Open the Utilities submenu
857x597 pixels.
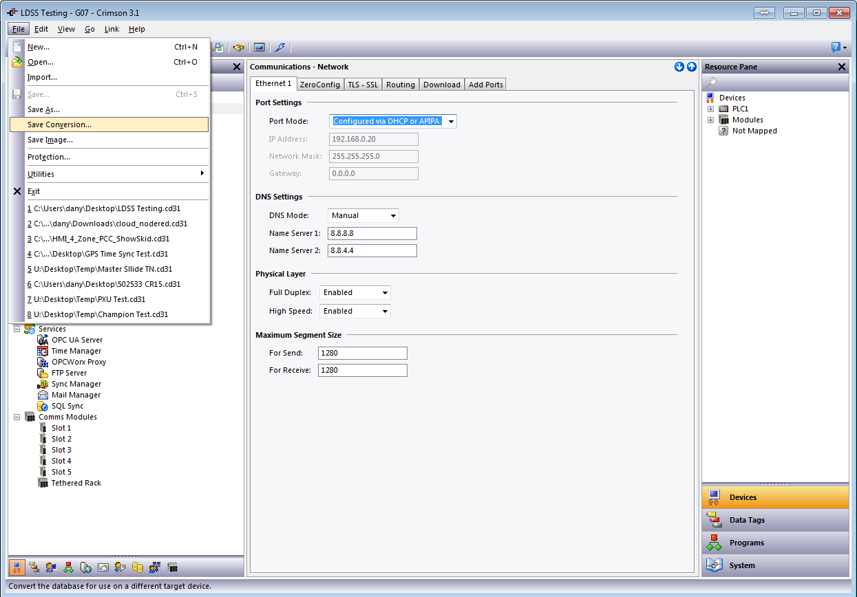(x=109, y=174)
